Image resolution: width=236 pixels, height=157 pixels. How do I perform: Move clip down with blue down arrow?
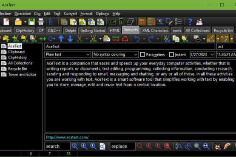(70, 39)
